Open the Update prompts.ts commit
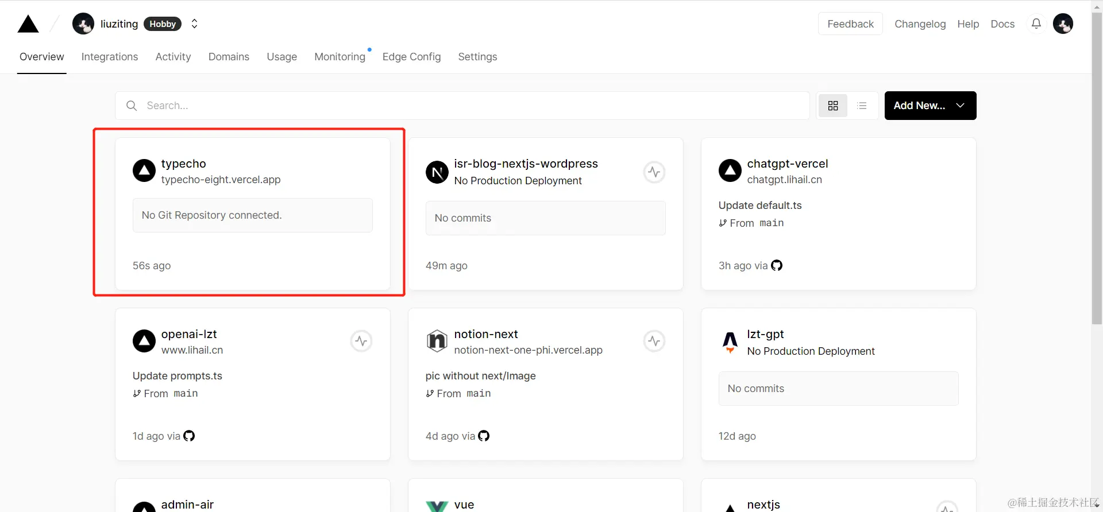Image resolution: width=1103 pixels, height=512 pixels. (178, 376)
